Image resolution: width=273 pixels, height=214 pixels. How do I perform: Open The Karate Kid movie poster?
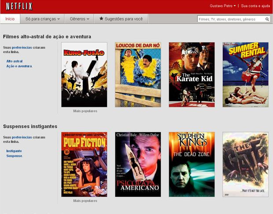click(192, 75)
